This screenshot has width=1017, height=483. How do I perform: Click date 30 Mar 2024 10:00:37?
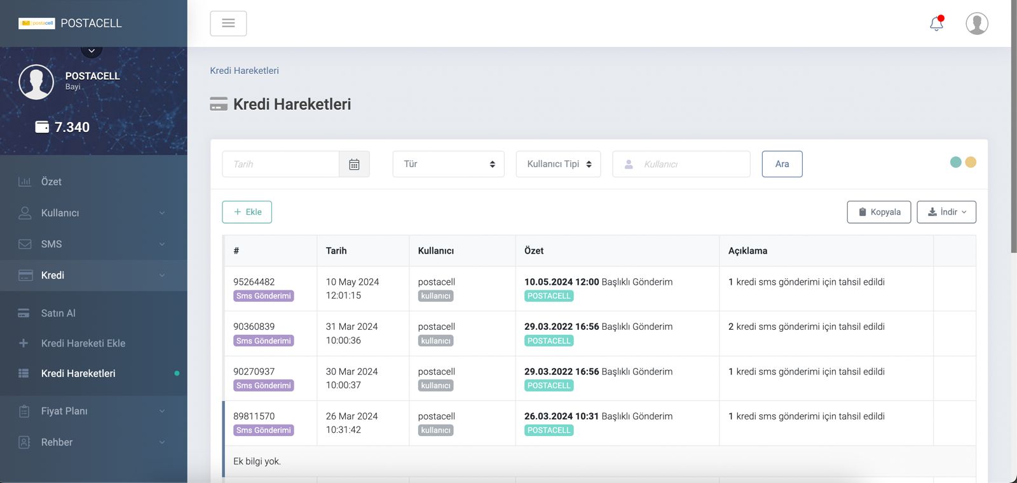(352, 379)
